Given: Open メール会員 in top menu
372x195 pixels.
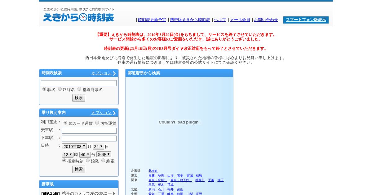Looking at the screenshot, I should pyautogui.click(x=240, y=20).
